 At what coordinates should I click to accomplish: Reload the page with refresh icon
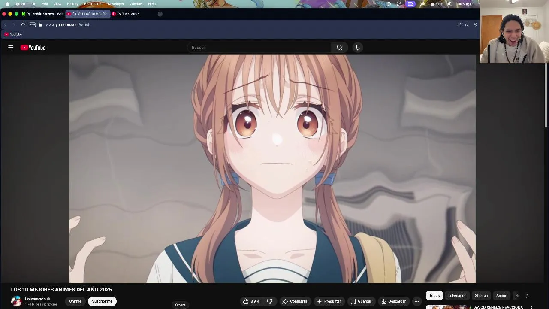(23, 25)
